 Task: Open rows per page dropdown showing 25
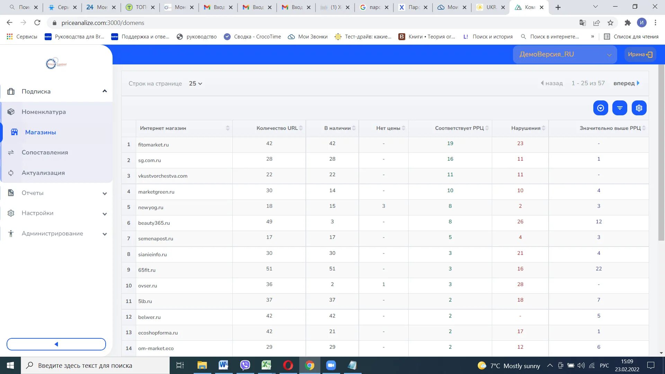[x=195, y=83]
